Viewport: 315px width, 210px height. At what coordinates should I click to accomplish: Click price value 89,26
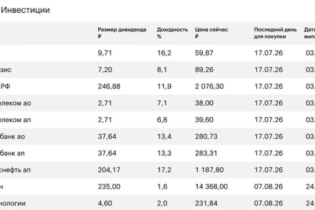tap(204, 70)
